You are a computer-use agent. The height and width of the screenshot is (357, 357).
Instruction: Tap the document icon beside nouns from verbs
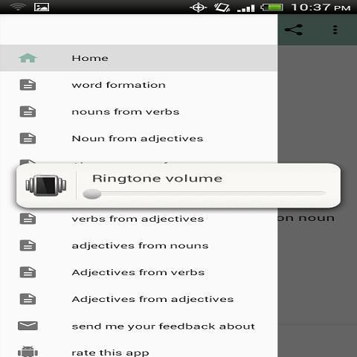(x=28, y=112)
